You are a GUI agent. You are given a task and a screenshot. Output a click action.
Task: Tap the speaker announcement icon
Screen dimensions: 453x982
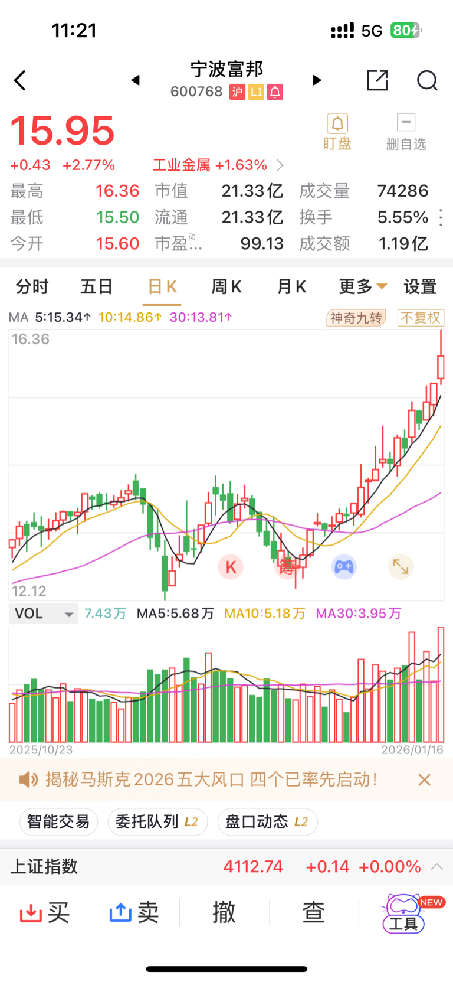(x=28, y=780)
